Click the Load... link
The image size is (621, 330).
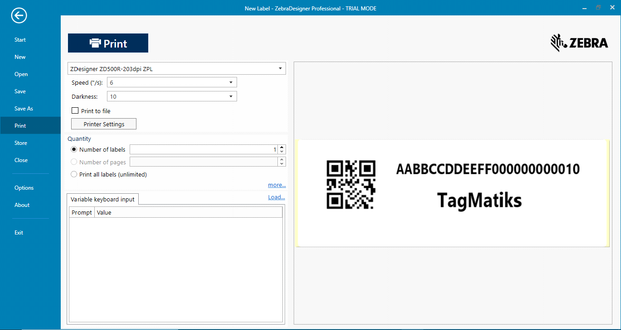click(277, 197)
